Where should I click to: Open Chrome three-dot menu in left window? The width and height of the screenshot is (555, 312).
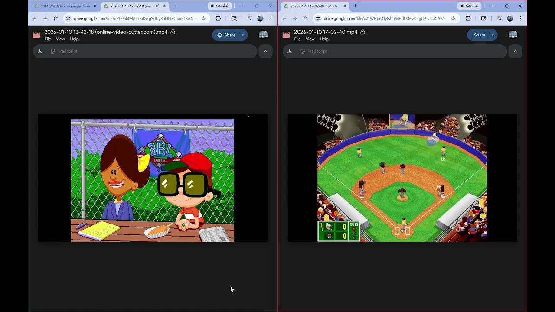[x=271, y=19]
